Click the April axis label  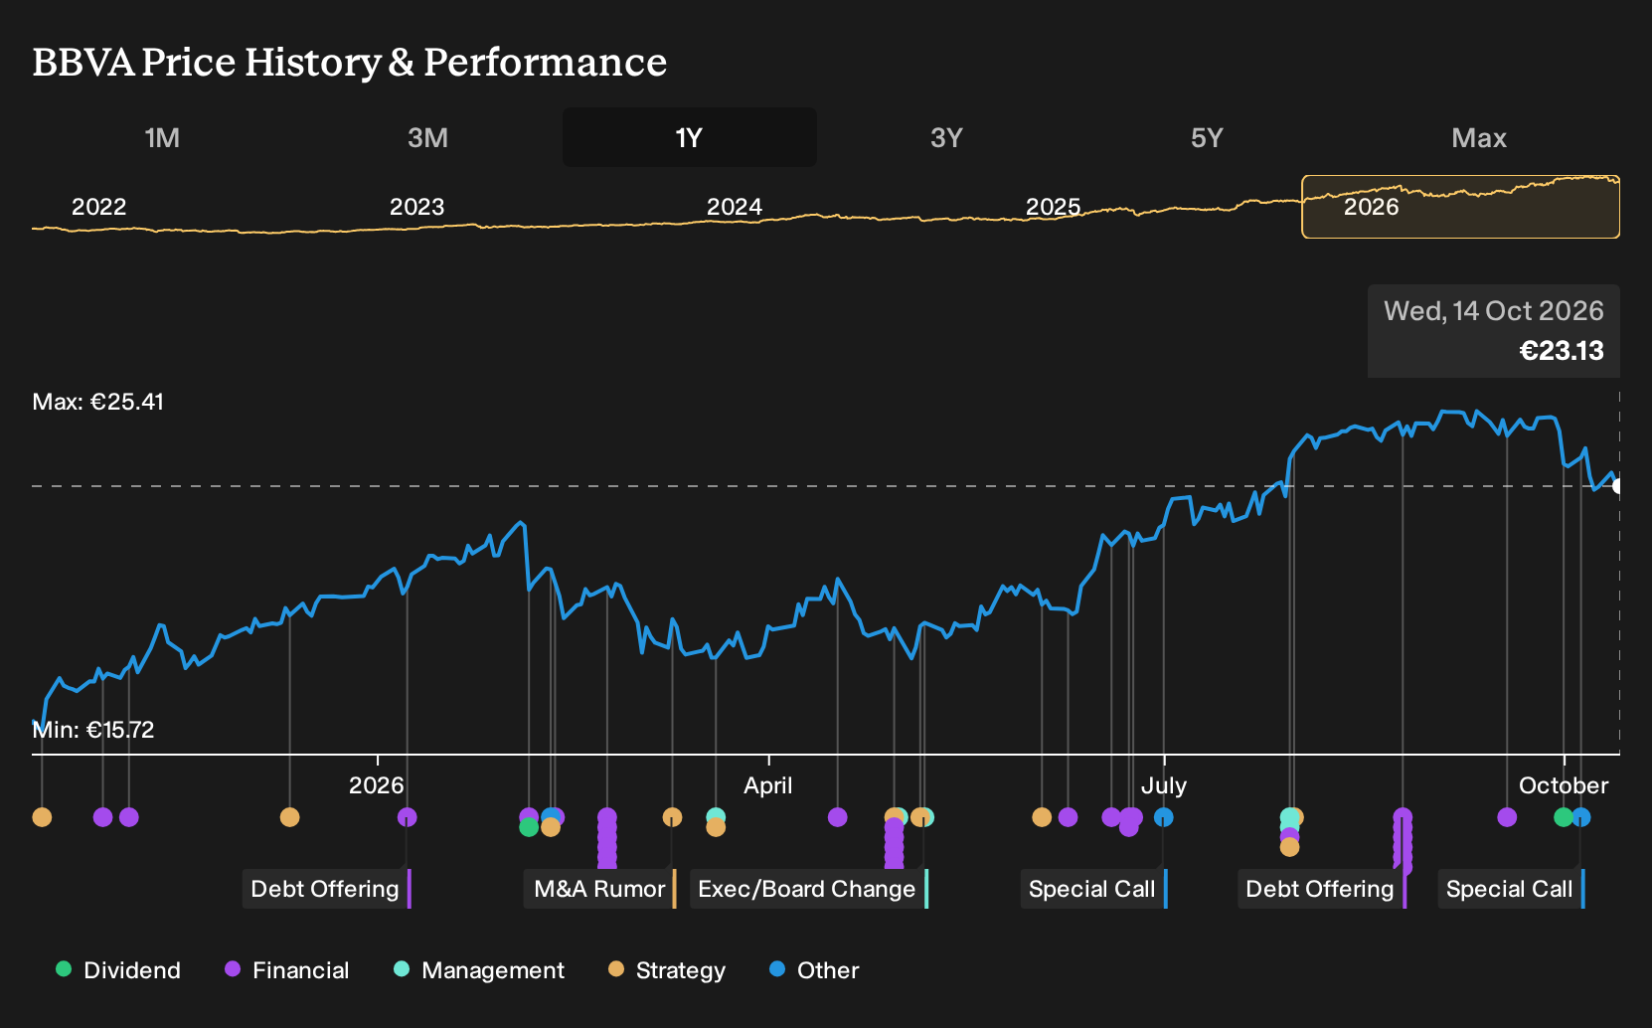coord(768,785)
